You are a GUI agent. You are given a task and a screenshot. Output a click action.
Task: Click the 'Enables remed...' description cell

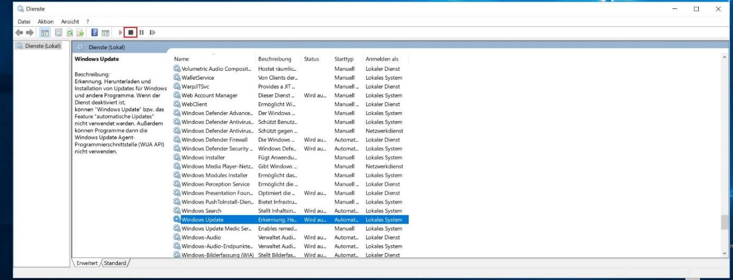277,228
